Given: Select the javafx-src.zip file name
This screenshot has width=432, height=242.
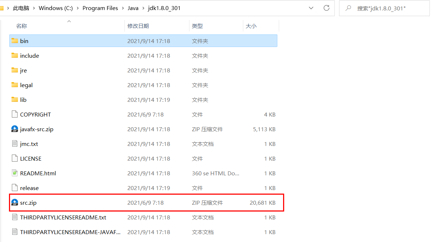Looking at the screenshot, I should [37, 129].
